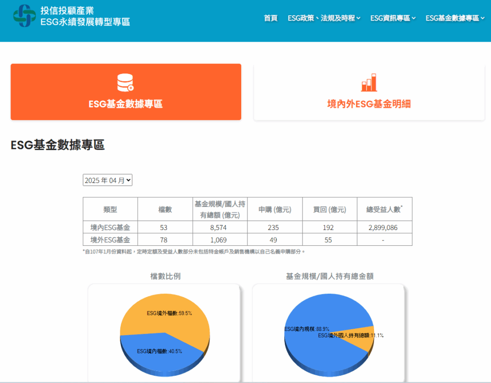
Task: Click the bar chart icon above 境內外ESG基金明細
Action: tap(369, 83)
